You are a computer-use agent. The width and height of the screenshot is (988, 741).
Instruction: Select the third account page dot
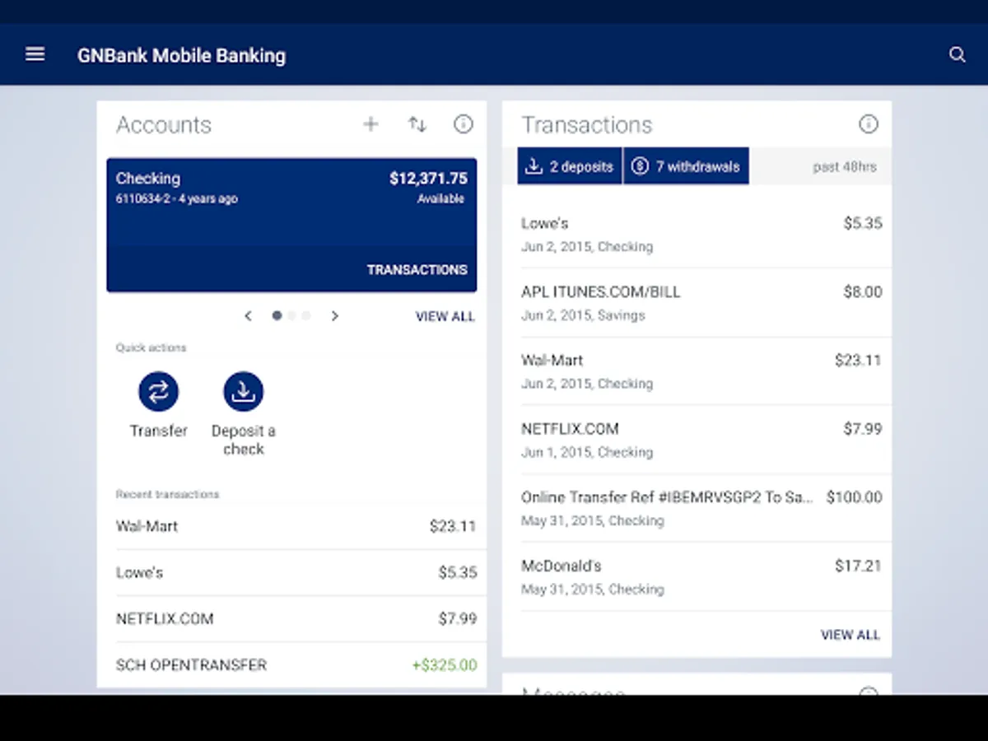(305, 315)
